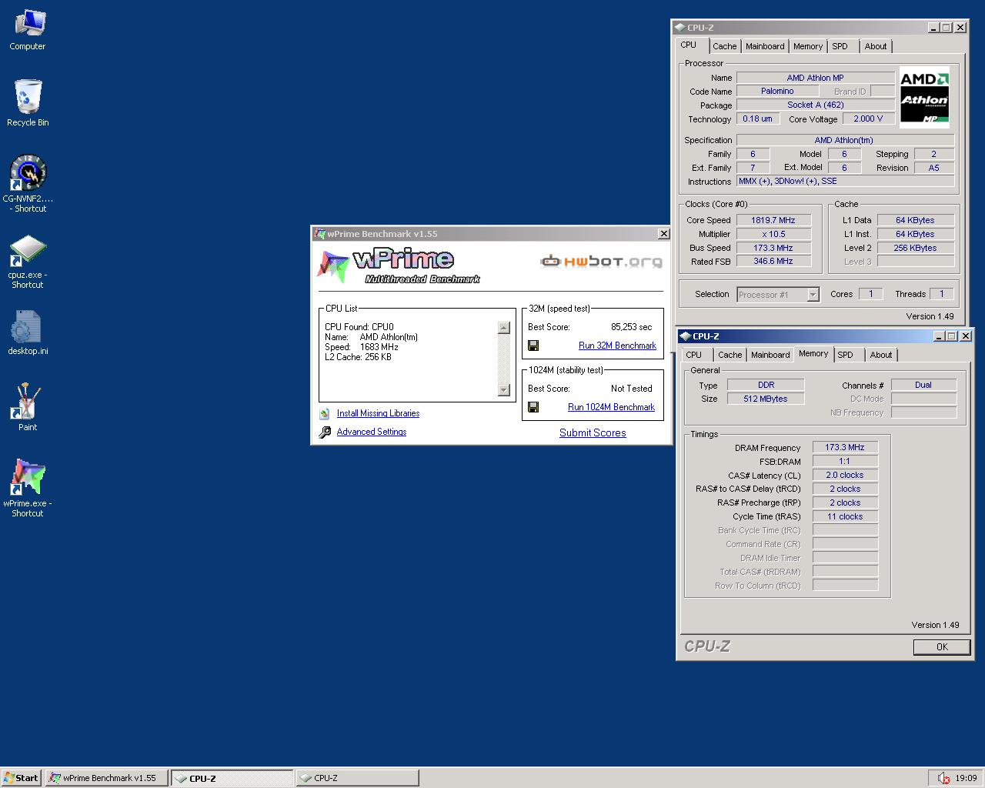Click the save icon beside 1024M Best Score
Viewport: 985px width, 788px height.
point(533,407)
